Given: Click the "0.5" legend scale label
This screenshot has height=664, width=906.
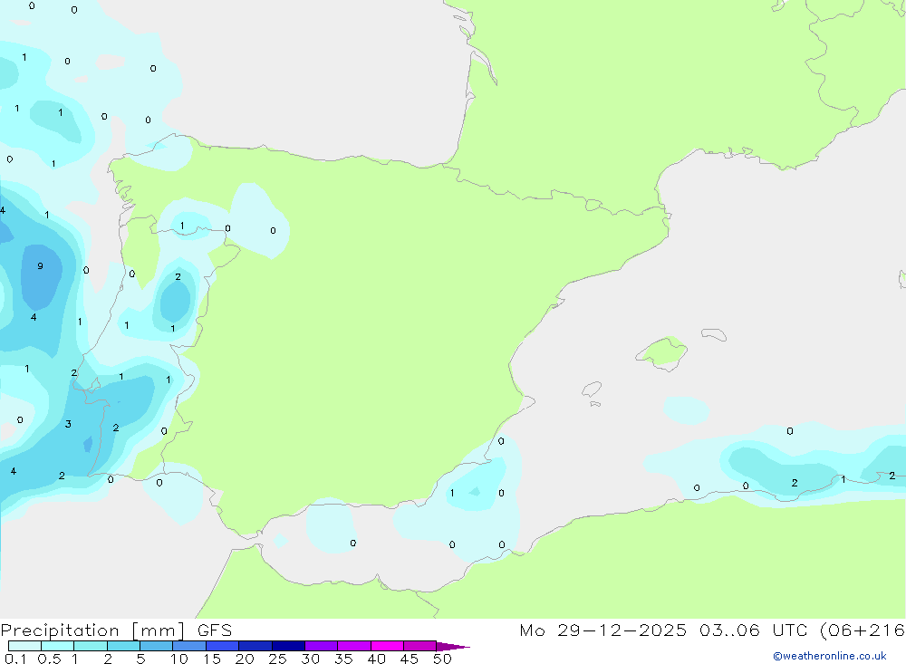Looking at the screenshot, I should coord(49,659).
